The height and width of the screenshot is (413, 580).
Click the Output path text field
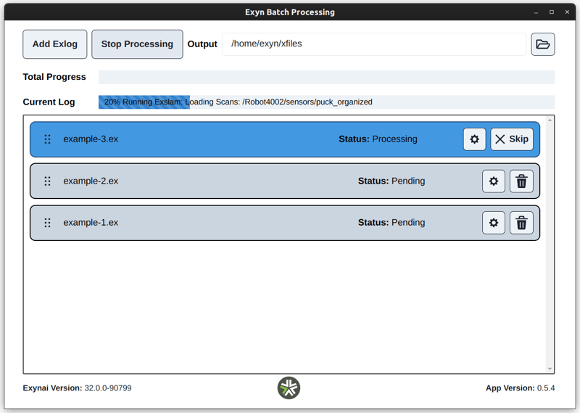(373, 44)
